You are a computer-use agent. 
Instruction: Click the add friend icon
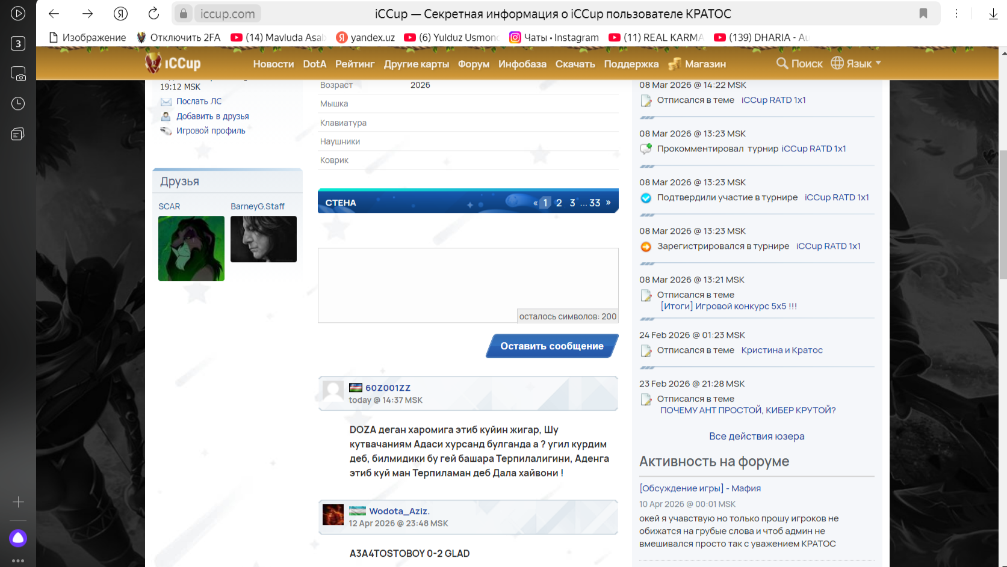coord(166,116)
